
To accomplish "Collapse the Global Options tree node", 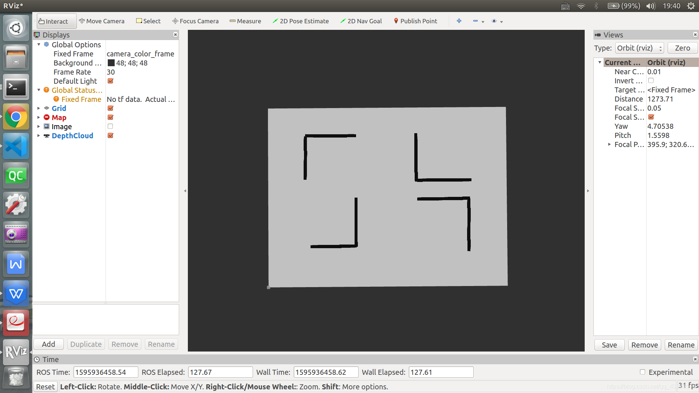I will pos(39,44).
